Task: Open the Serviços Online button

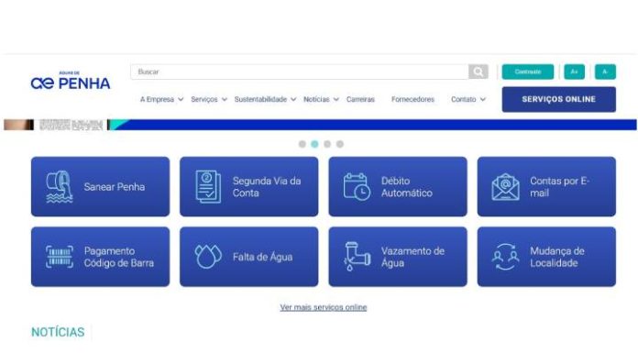Action: click(558, 99)
